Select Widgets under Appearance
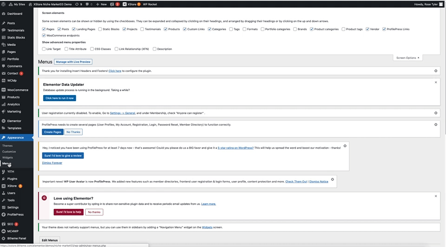Viewport: 446px width, 247px height. [8, 157]
